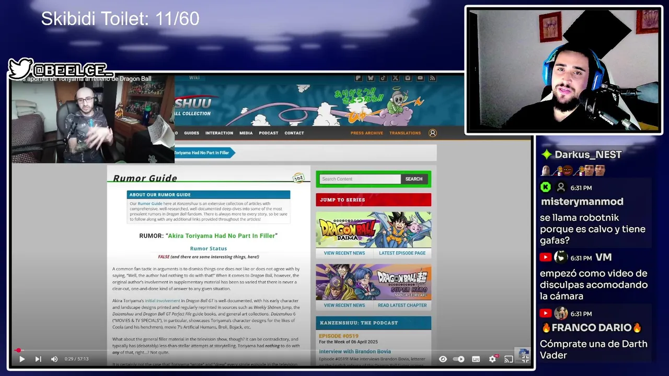Open the user account icon

coord(432,133)
